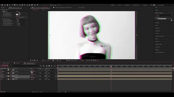Open Take Blue From dropdown
Screen dimensions: 174x97
[x=22, y=25]
